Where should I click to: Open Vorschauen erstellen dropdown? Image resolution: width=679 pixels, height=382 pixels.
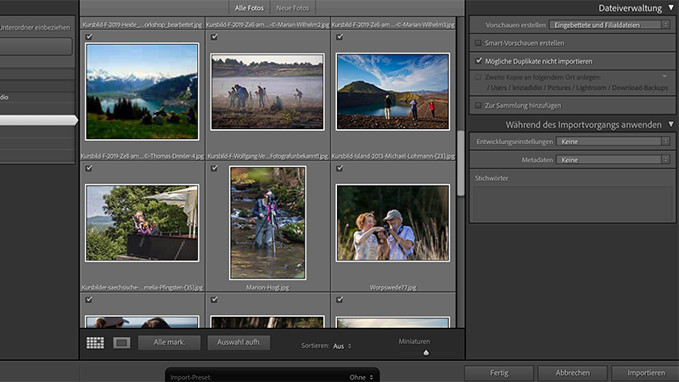click(609, 25)
